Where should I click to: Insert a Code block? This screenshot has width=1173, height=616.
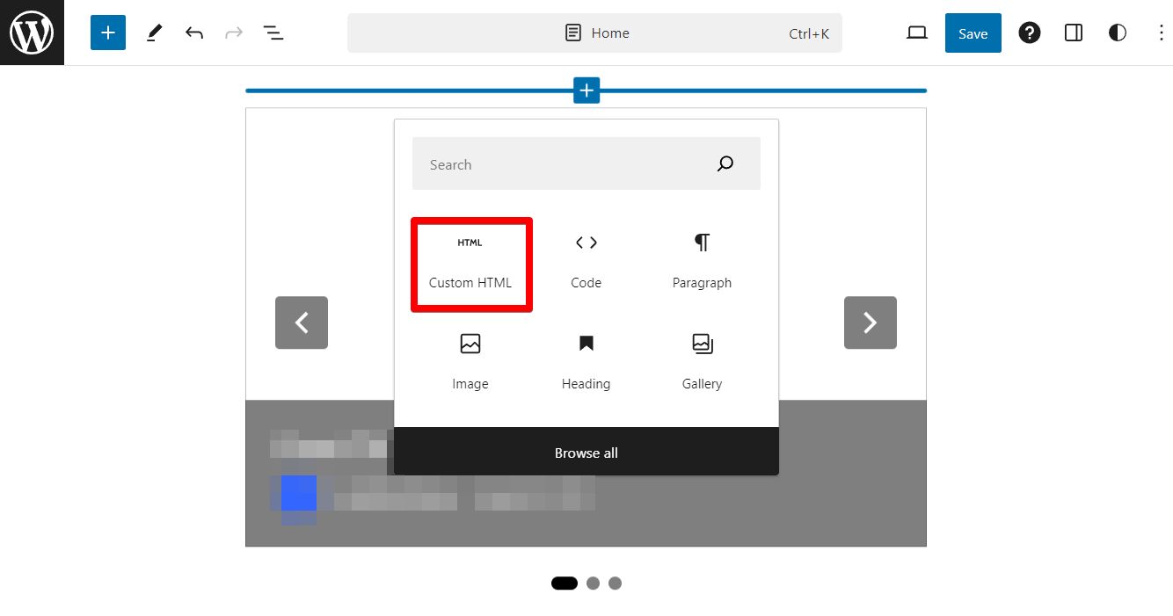point(586,261)
